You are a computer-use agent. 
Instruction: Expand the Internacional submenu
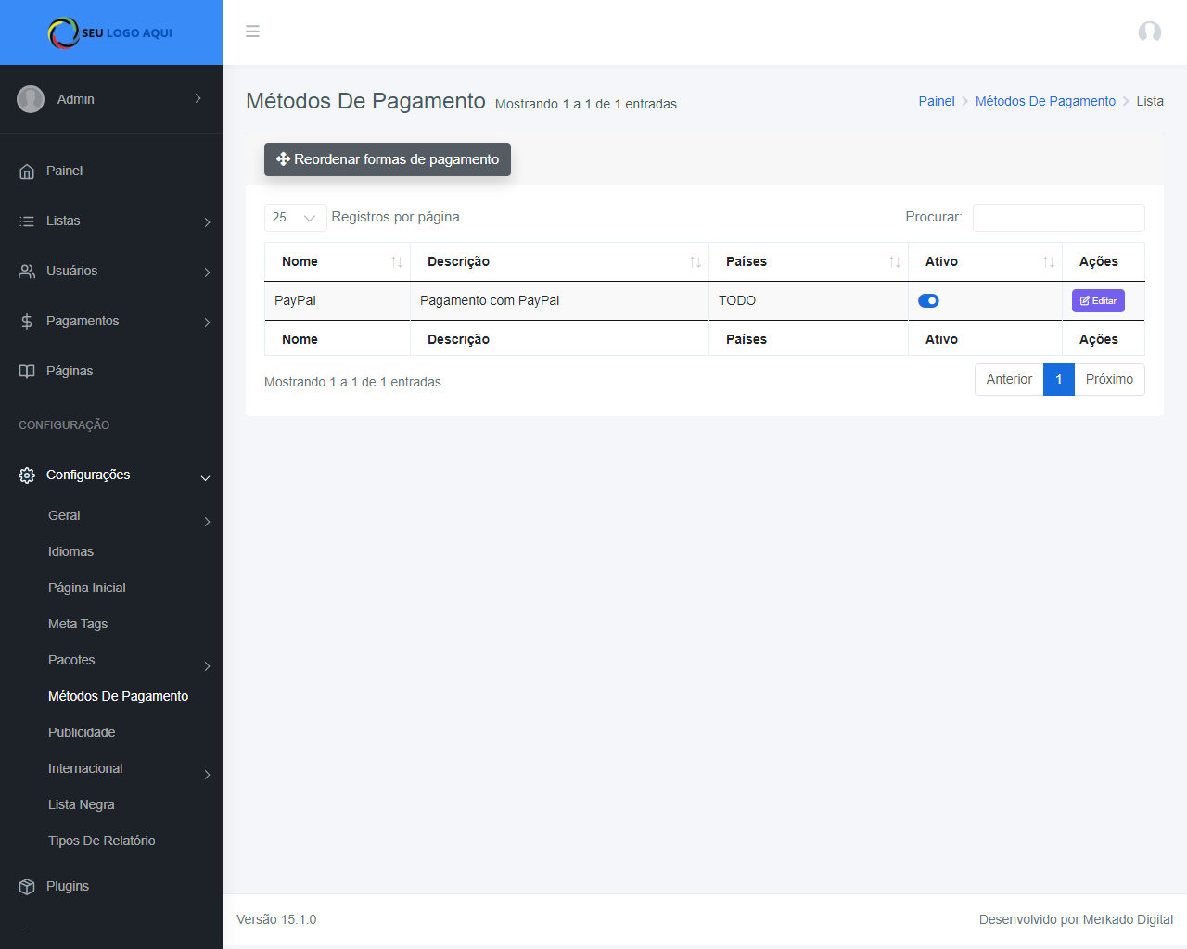207,775
